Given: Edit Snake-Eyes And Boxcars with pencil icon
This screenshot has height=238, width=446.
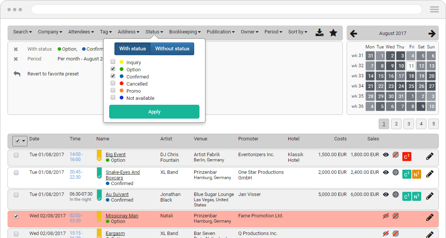Looking at the screenshot, I should tap(430, 173).
